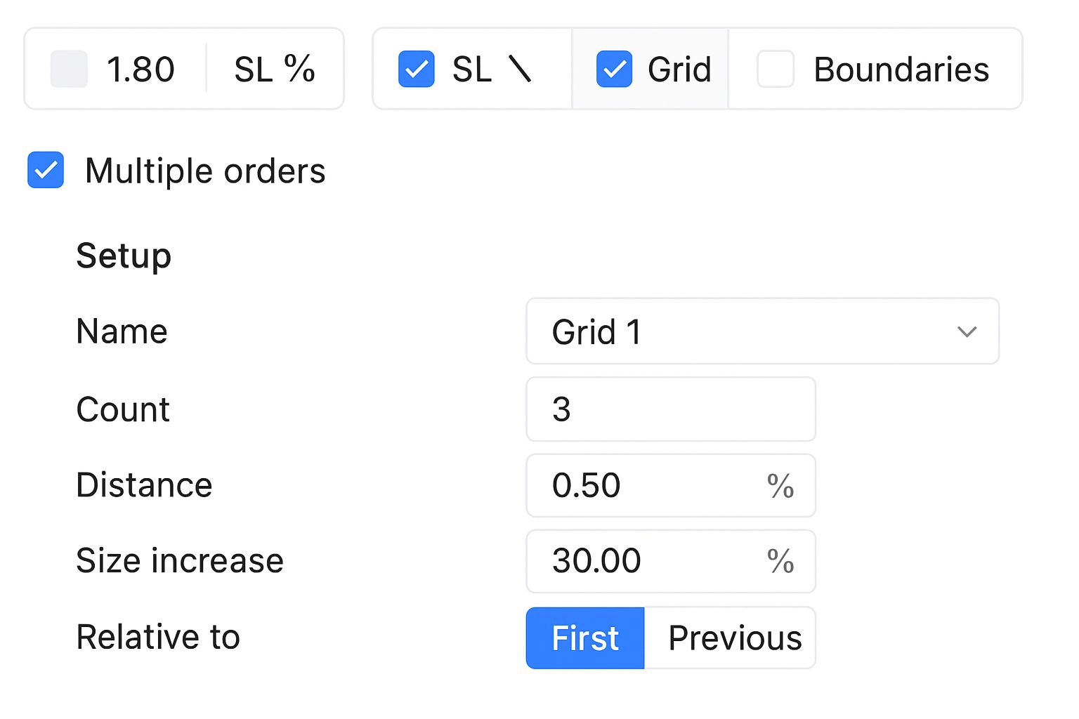The image size is (1079, 719).
Task: Click the Multiple orders label text
Action: click(x=205, y=171)
